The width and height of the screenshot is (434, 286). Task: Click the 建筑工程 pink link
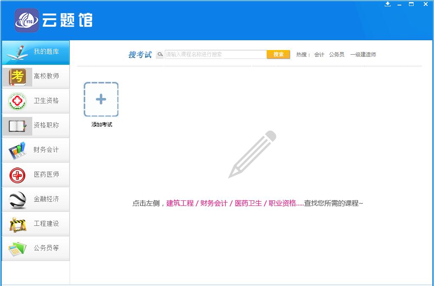180,203
